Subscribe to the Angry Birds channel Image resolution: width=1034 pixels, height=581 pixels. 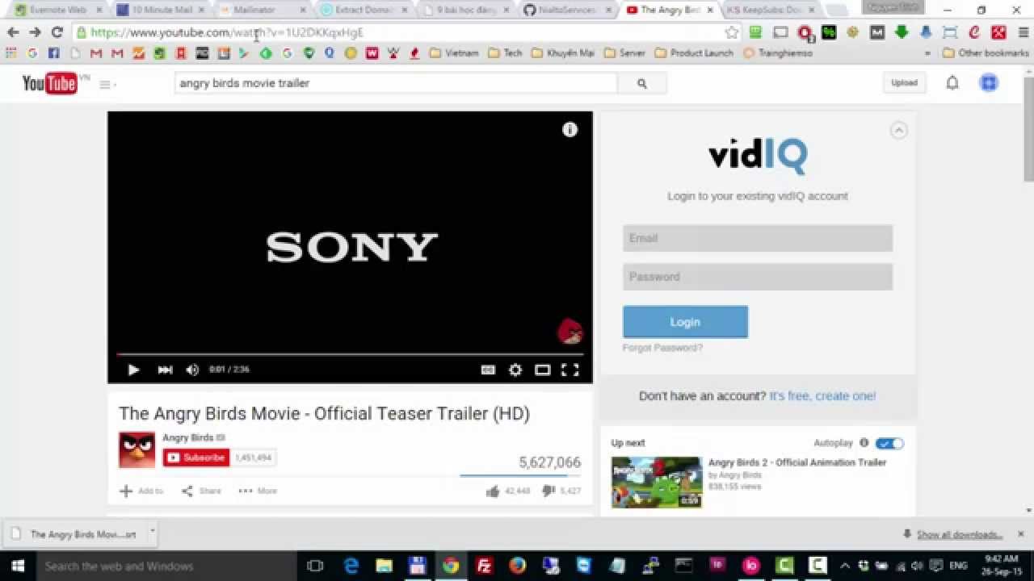pyautogui.click(x=196, y=458)
